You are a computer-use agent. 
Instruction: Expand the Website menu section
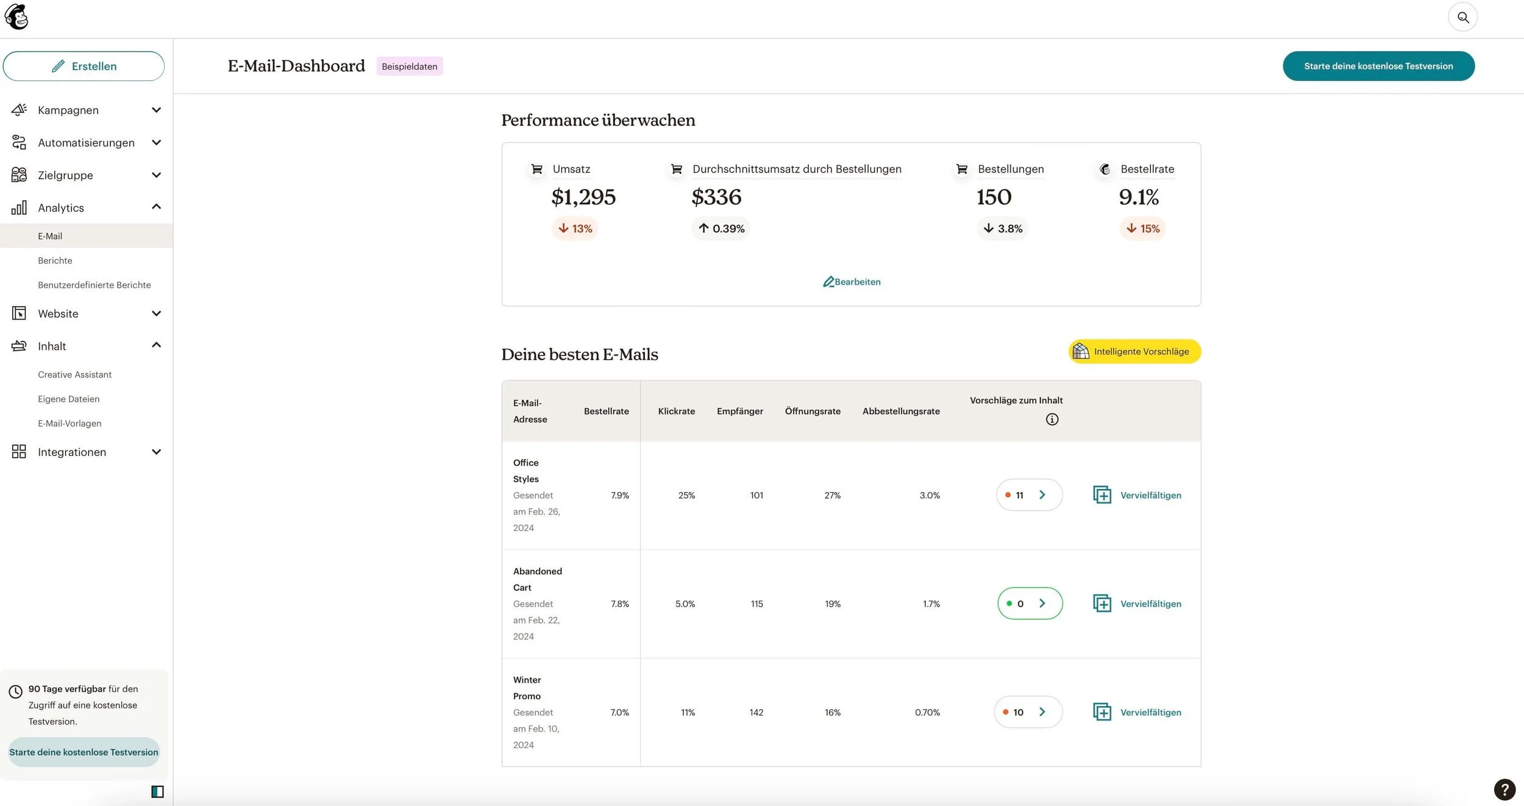(x=156, y=313)
